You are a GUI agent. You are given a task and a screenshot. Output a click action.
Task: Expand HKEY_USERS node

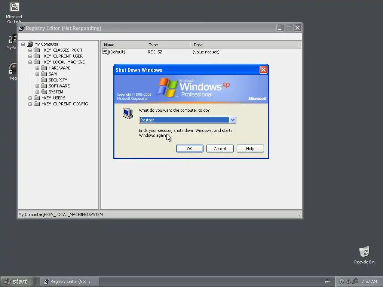point(30,98)
